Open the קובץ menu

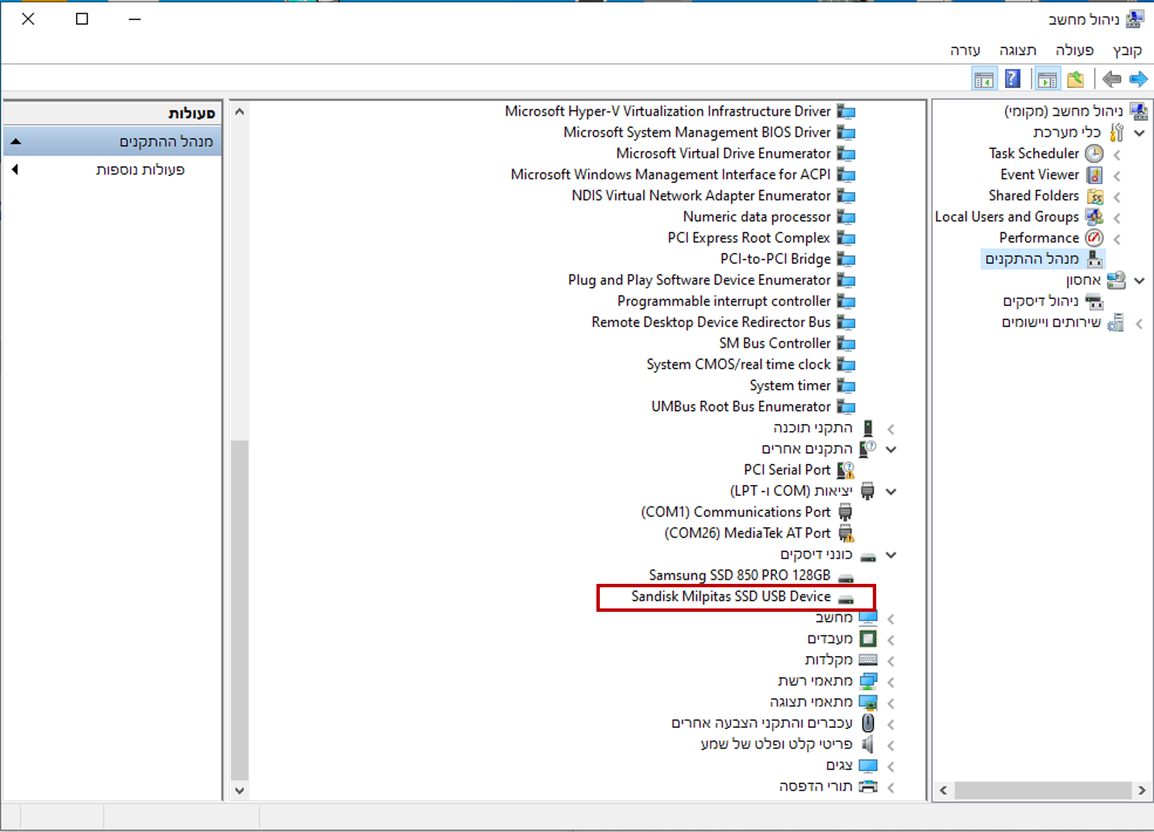pyautogui.click(x=1127, y=50)
